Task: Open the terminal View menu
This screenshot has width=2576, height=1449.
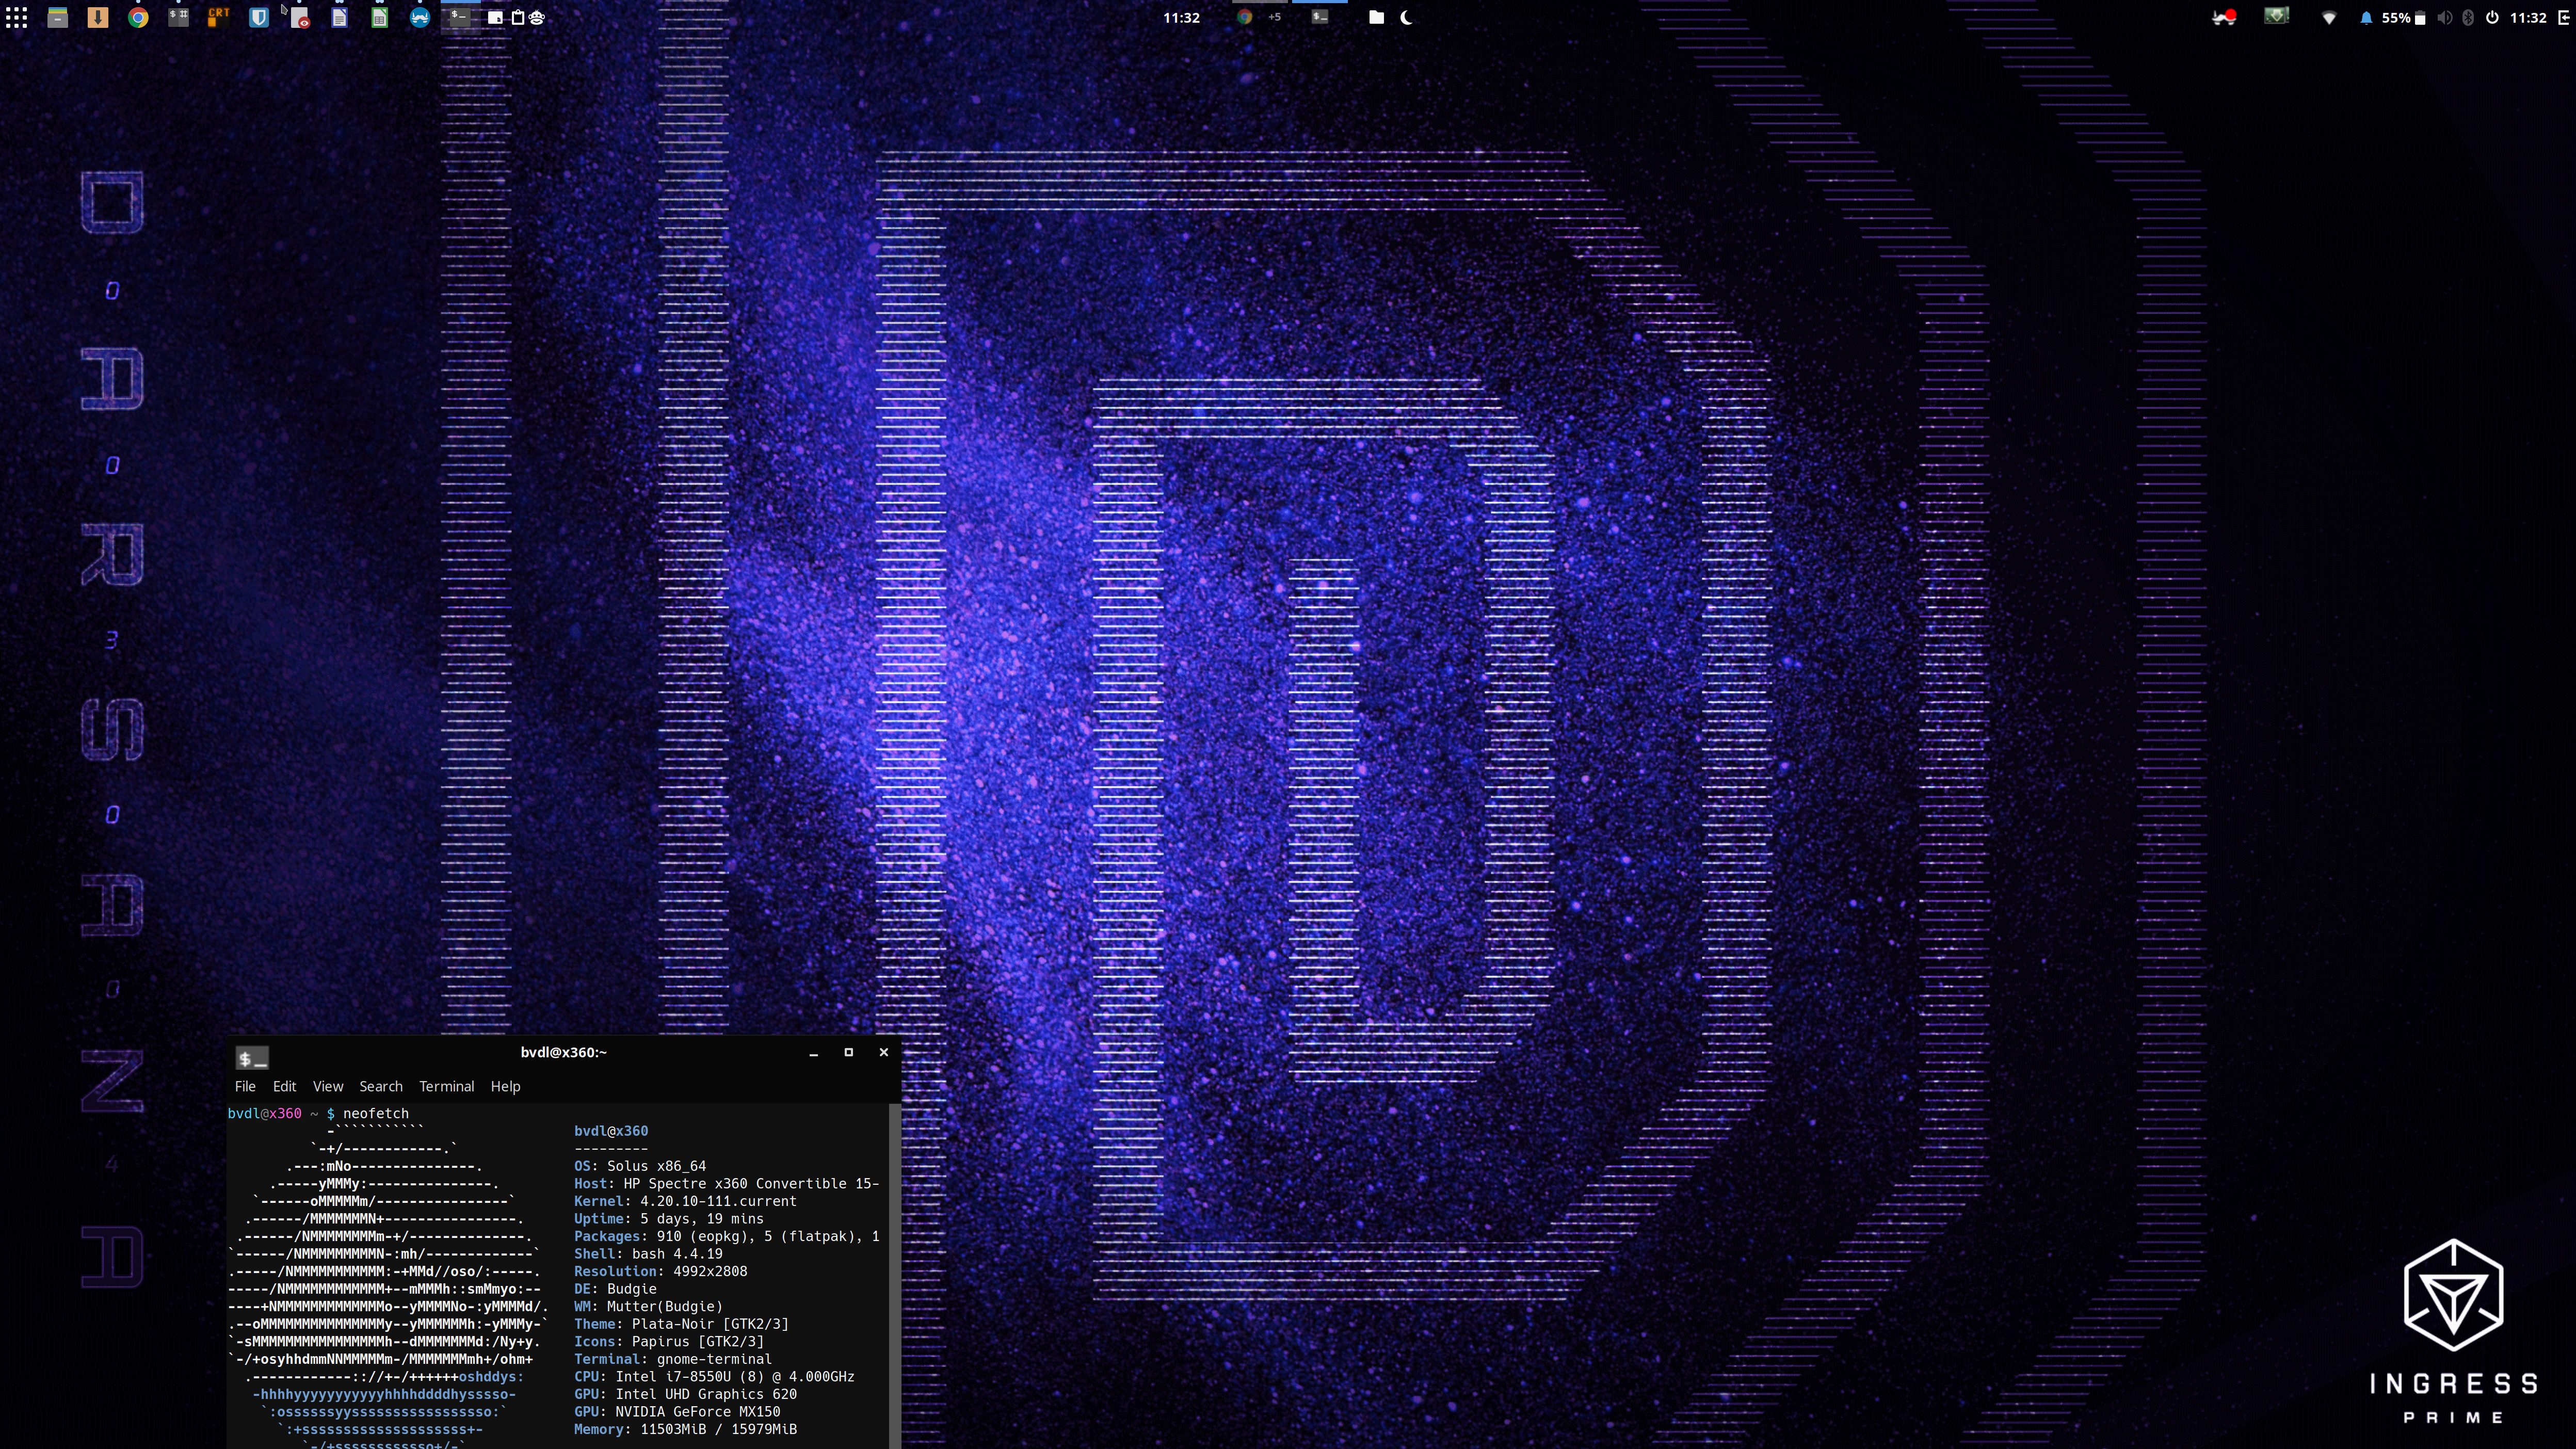Action: 328,1086
